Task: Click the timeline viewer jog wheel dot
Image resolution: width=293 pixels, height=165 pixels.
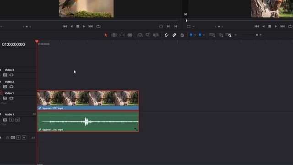Action: coord(219,27)
